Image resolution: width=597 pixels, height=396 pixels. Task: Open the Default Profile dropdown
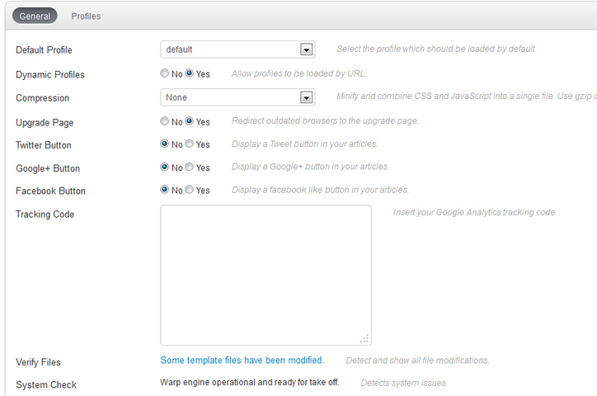229,49
